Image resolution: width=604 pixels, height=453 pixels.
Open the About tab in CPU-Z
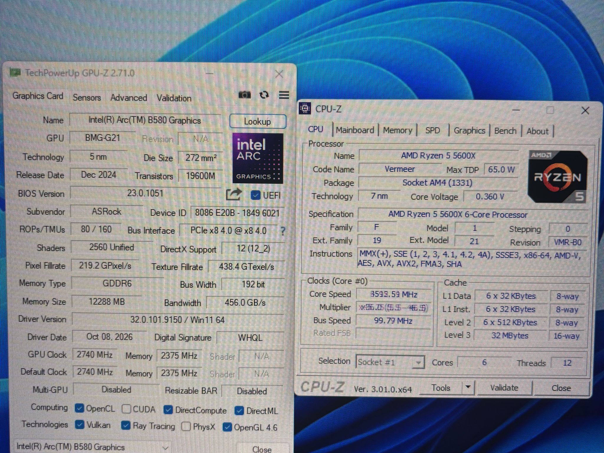[x=537, y=131]
